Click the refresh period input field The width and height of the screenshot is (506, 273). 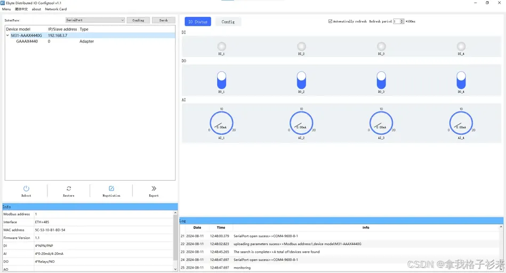click(396, 21)
